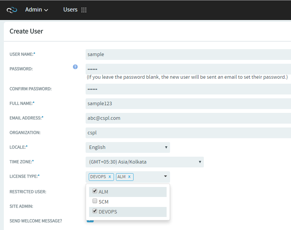Collapse the License Type dropdown arrow
This screenshot has height=230, width=291.
pyautogui.click(x=165, y=176)
